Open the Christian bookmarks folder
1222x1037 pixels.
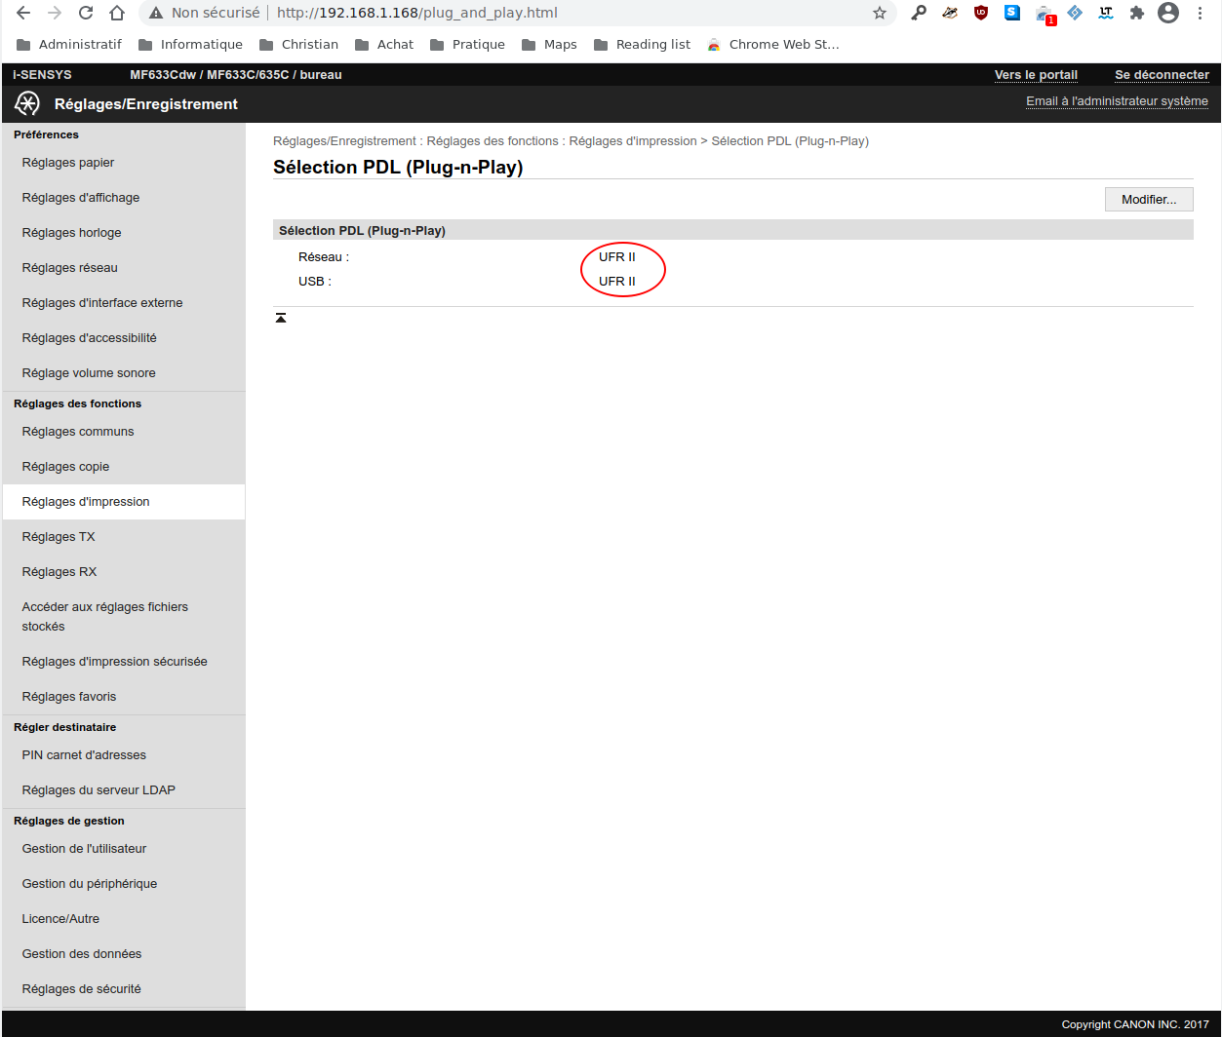pos(298,44)
